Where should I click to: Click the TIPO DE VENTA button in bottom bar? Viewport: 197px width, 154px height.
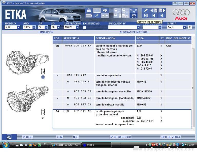tap(171, 137)
